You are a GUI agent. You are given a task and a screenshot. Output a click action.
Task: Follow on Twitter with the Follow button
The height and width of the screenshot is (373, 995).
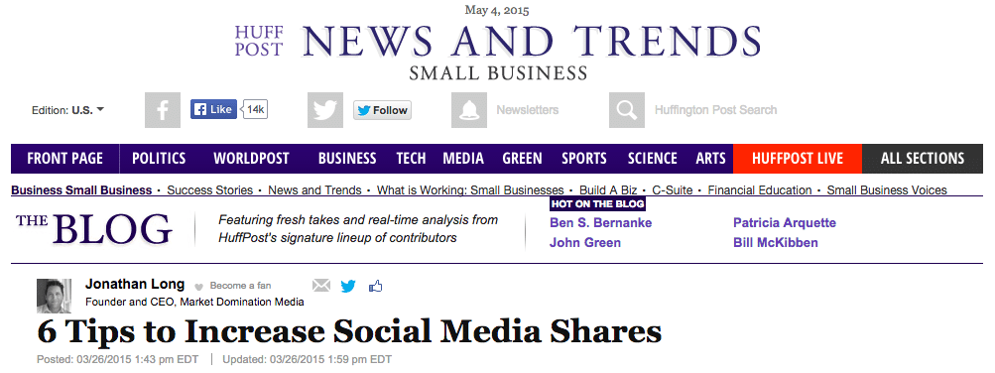pyautogui.click(x=382, y=110)
